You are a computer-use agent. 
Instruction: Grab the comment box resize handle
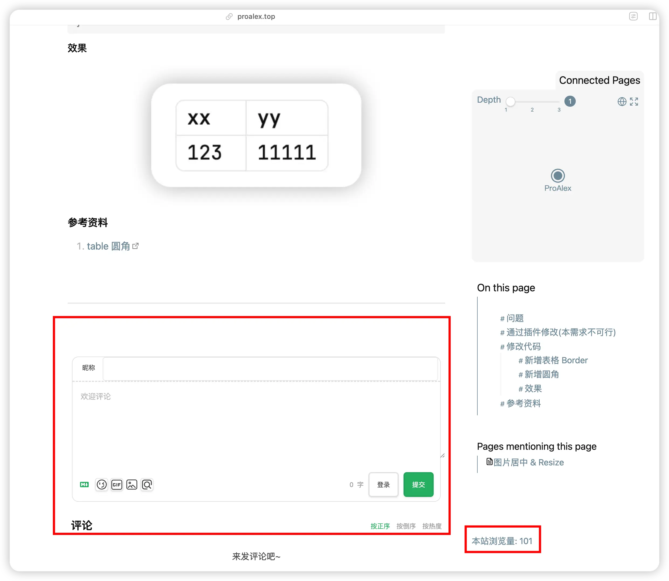(442, 455)
